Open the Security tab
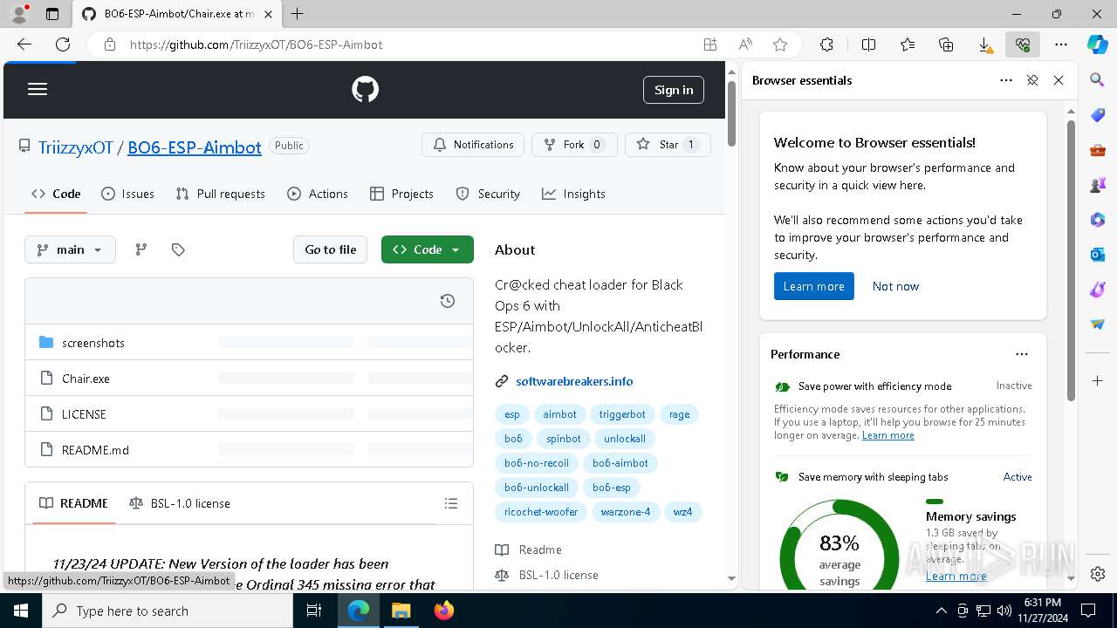 [x=488, y=194]
